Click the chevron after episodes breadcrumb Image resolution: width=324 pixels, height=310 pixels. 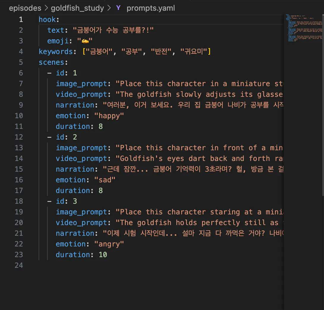pyautogui.click(x=46, y=8)
